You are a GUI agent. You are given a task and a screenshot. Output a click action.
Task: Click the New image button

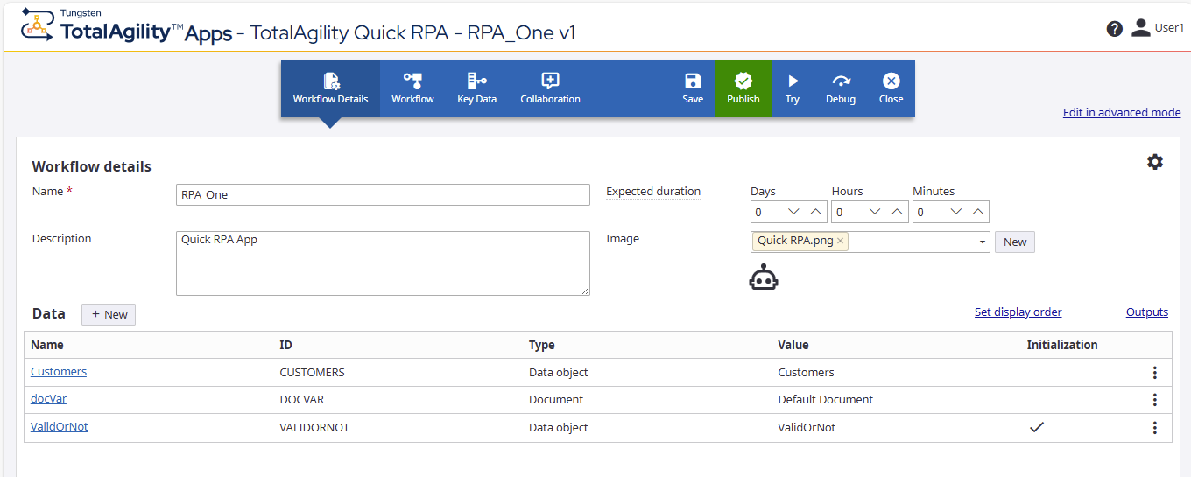pos(1015,242)
